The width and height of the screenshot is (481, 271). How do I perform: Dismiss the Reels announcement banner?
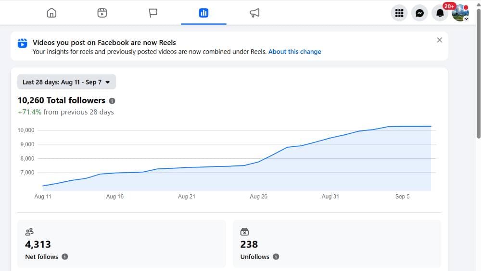point(440,40)
